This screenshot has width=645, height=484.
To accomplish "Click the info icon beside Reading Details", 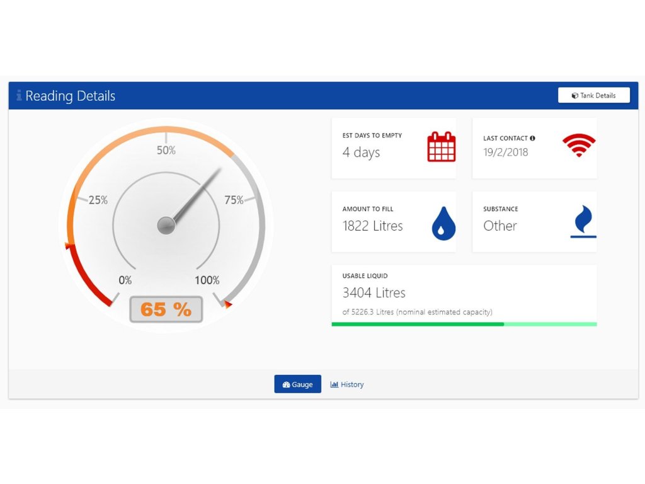I will tap(19, 95).
